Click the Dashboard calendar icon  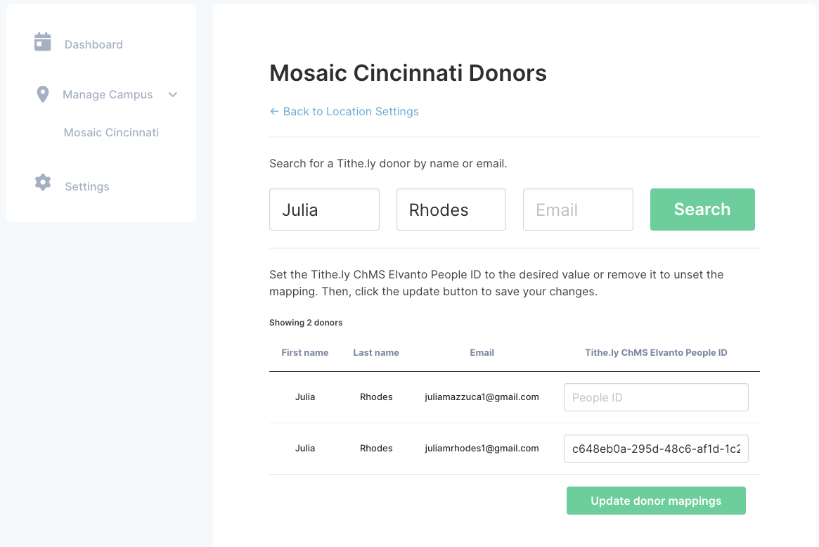[42, 42]
